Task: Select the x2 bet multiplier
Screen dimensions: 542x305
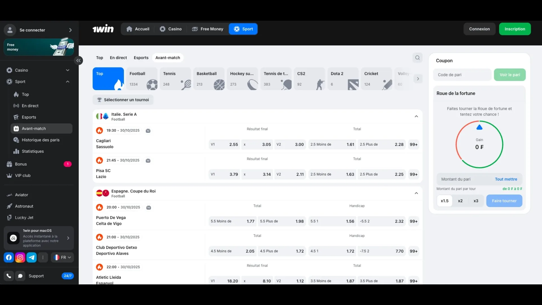Action: tap(460, 201)
